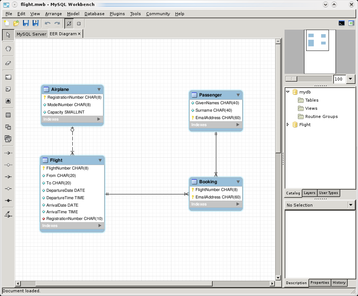Switch to the MySQL Server tab
The image size is (358, 296).
point(31,34)
